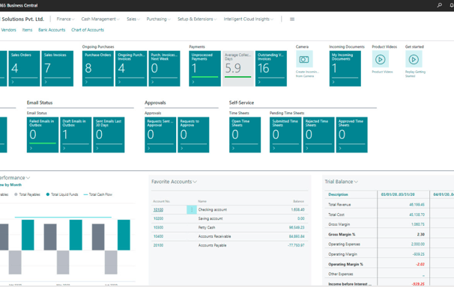454x287 pixels.
Task: Expand the Setup & Extensions menu
Action: tap(197, 19)
